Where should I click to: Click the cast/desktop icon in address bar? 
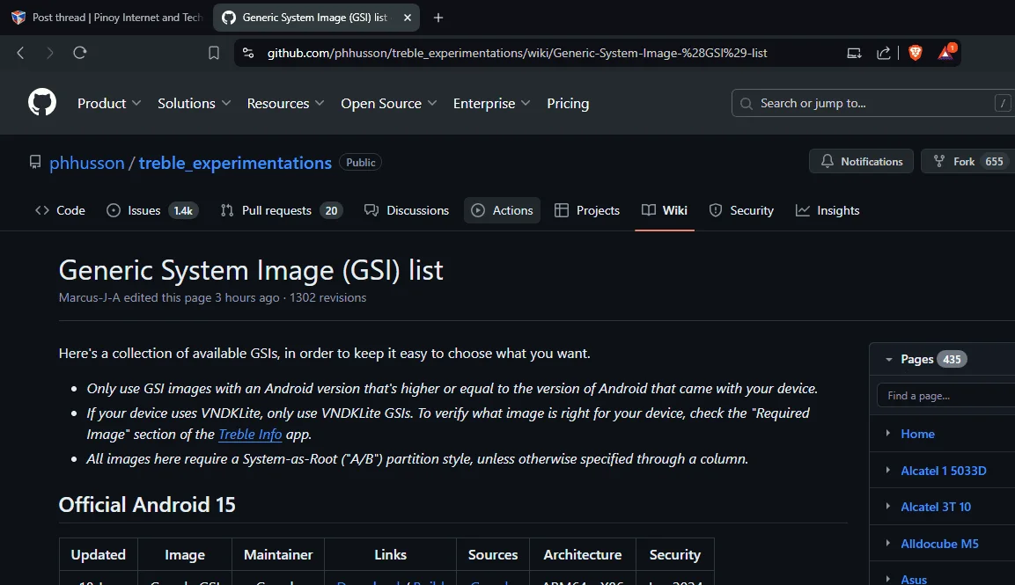coord(855,53)
